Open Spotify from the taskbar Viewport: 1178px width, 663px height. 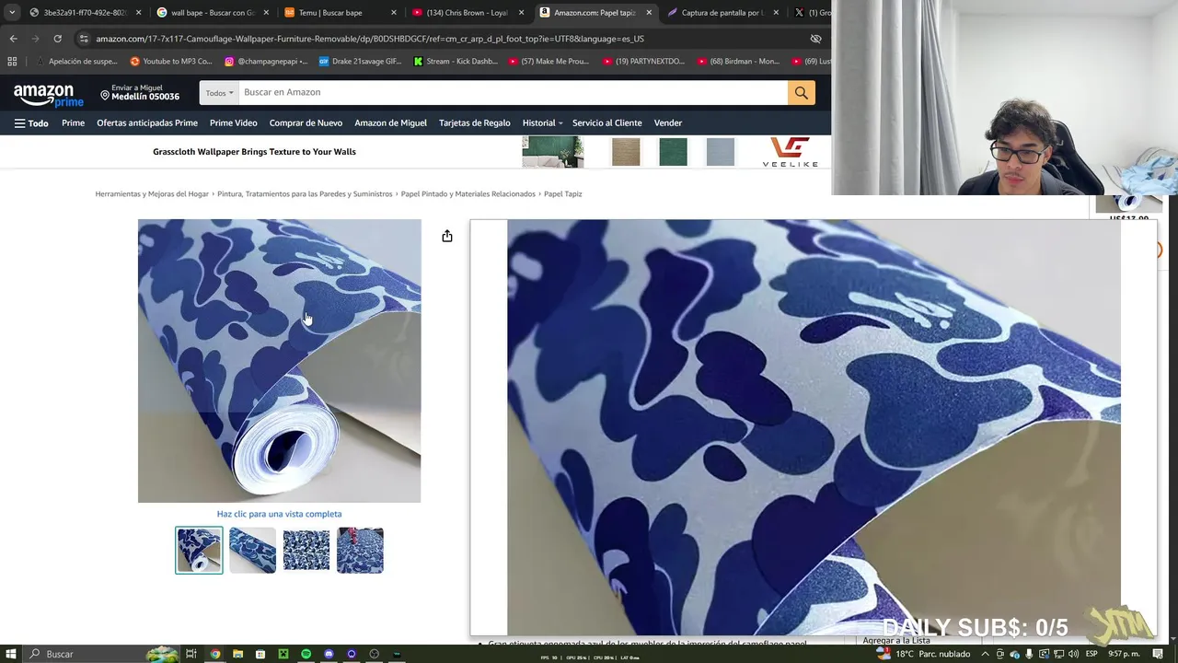click(x=306, y=654)
